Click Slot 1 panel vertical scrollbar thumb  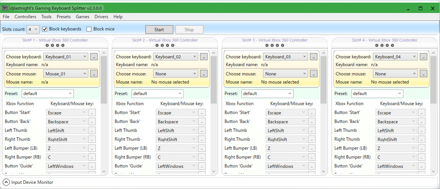103,80
